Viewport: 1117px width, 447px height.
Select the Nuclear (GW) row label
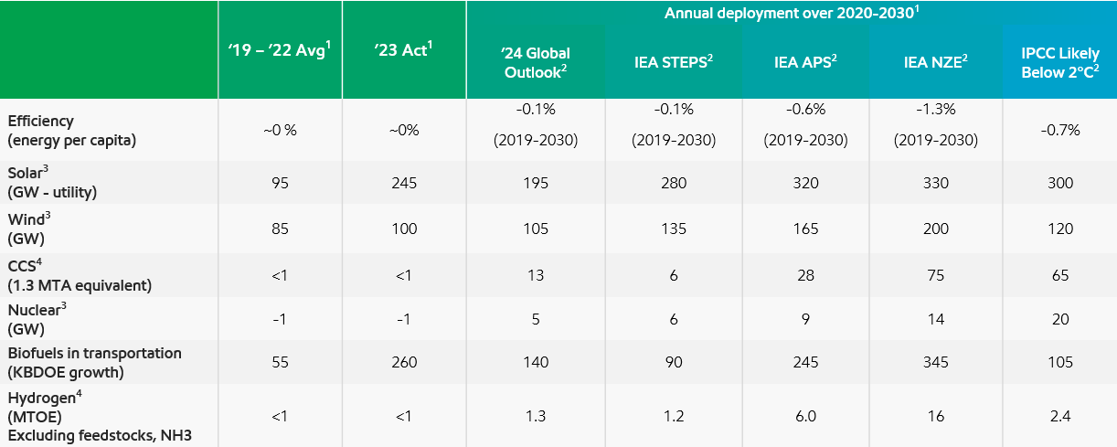pyautogui.click(x=37, y=318)
